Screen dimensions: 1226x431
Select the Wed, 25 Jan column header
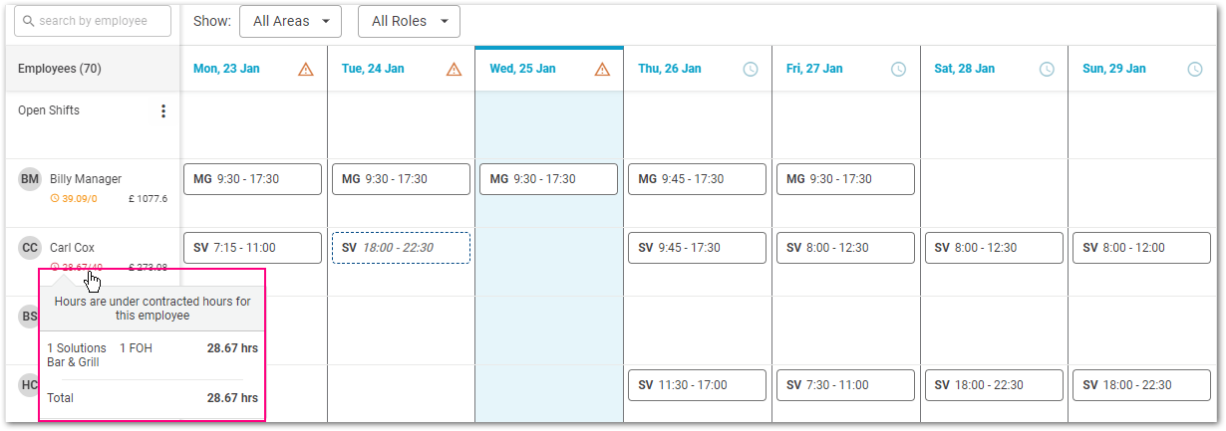coord(522,70)
